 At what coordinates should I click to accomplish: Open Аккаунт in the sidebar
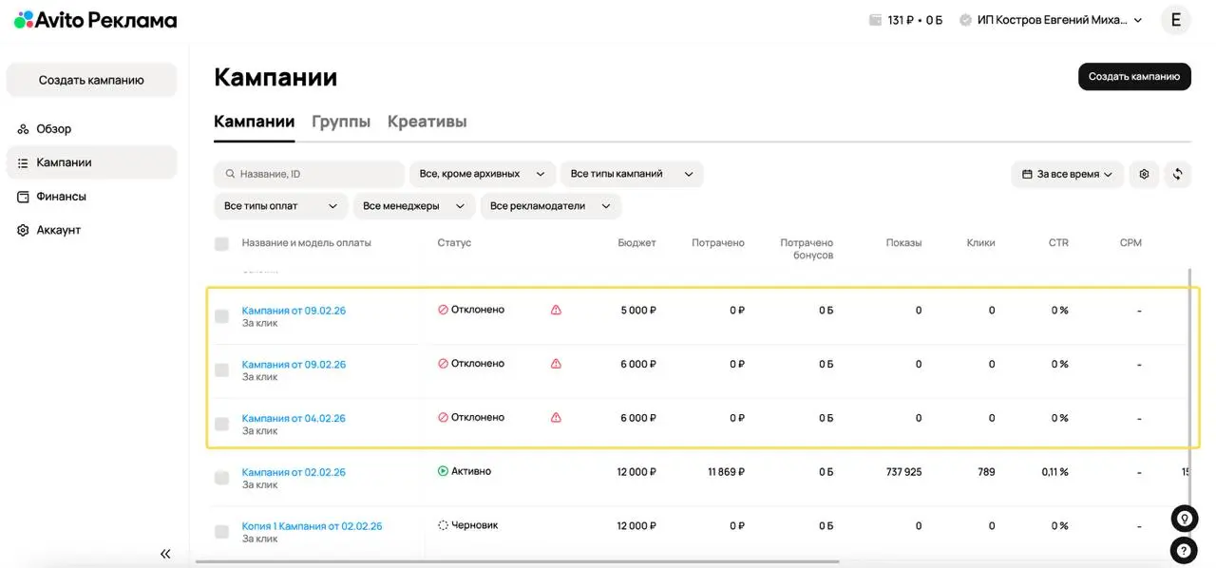[92, 230]
